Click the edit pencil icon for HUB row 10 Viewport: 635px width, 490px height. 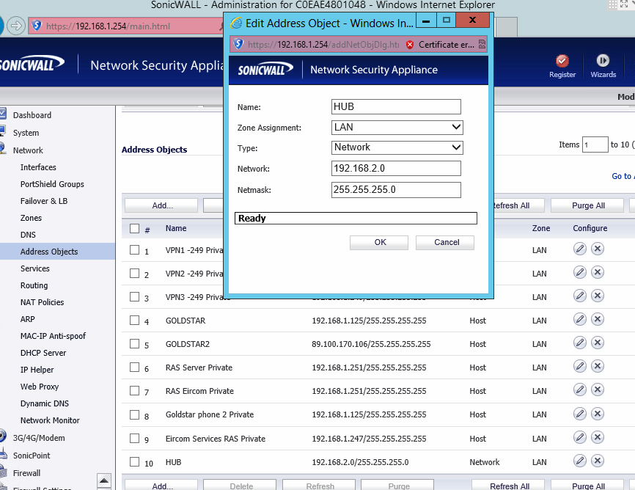(x=580, y=461)
